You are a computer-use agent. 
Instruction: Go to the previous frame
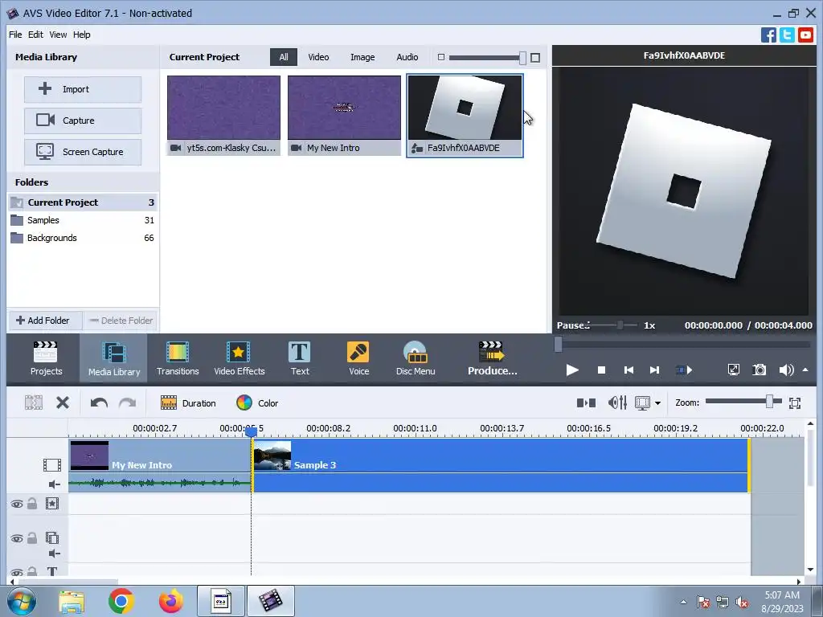pos(629,370)
